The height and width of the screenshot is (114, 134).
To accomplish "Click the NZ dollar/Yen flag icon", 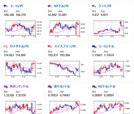I will click(x=50, y=6).
